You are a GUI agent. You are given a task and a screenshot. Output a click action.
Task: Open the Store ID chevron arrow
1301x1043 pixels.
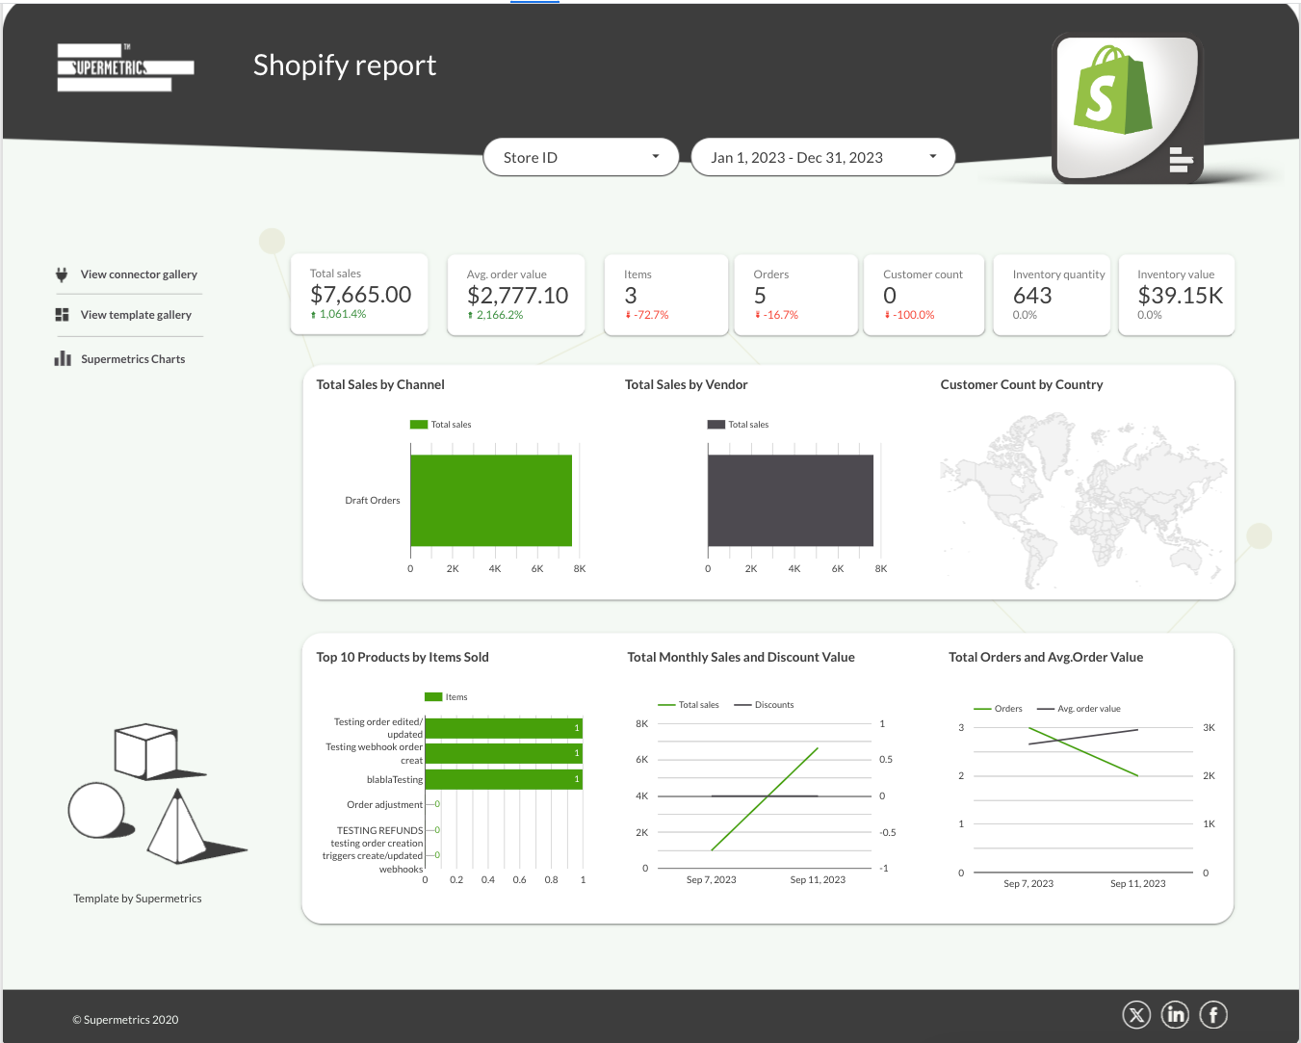(x=655, y=156)
